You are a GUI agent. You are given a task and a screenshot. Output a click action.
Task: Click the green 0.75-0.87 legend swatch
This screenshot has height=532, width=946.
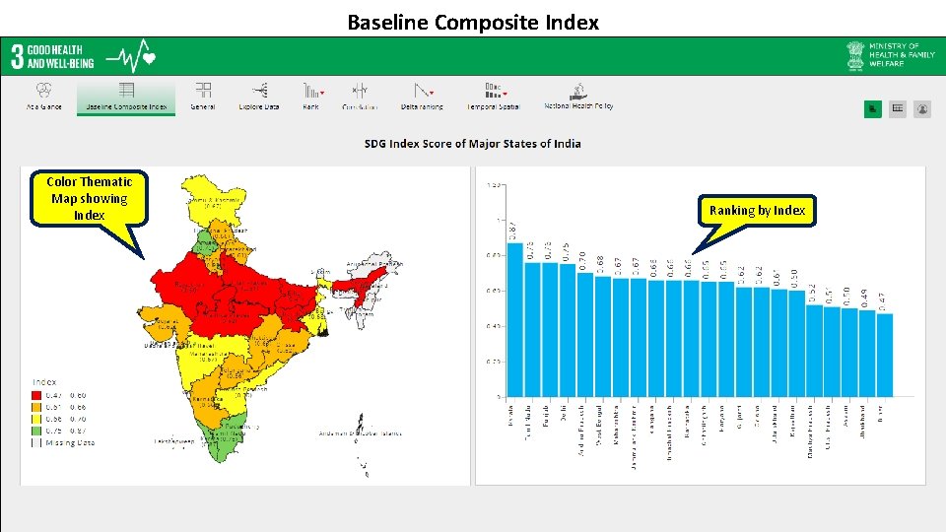[x=36, y=431]
